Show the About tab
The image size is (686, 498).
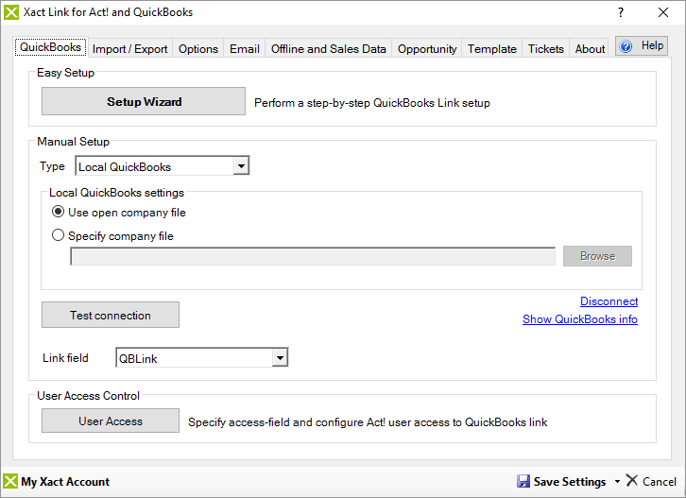coord(590,48)
